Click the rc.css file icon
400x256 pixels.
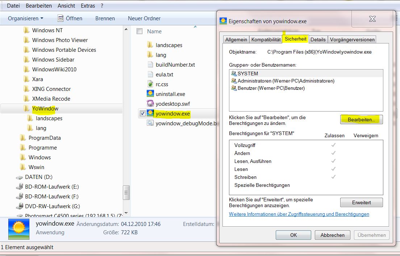point(150,84)
